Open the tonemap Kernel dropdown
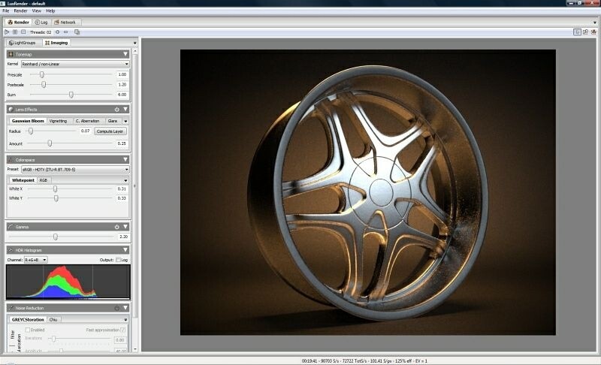Viewport: 601px width, 365px height. pyautogui.click(x=75, y=64)
